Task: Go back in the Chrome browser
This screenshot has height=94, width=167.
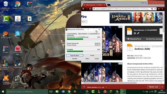Action: pos(83,9)
